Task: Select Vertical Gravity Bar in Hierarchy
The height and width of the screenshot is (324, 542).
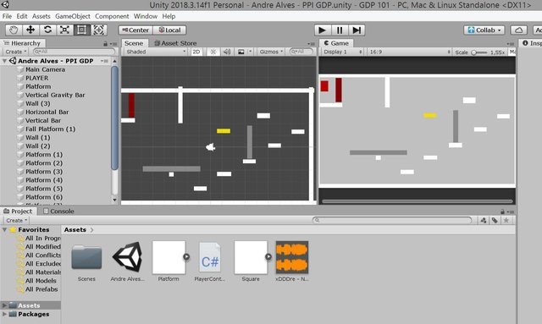Action: (55, 95)
